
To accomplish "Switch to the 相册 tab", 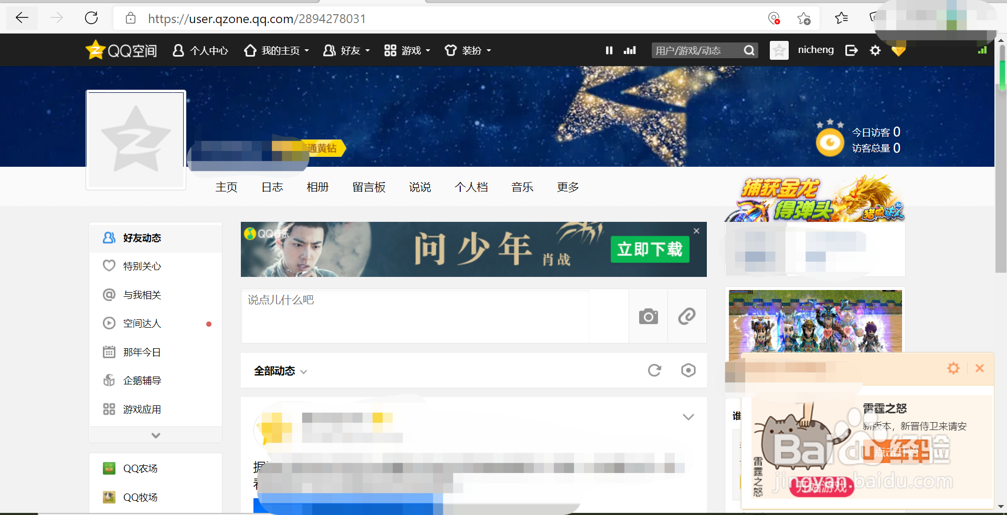I will click(317, 187).
